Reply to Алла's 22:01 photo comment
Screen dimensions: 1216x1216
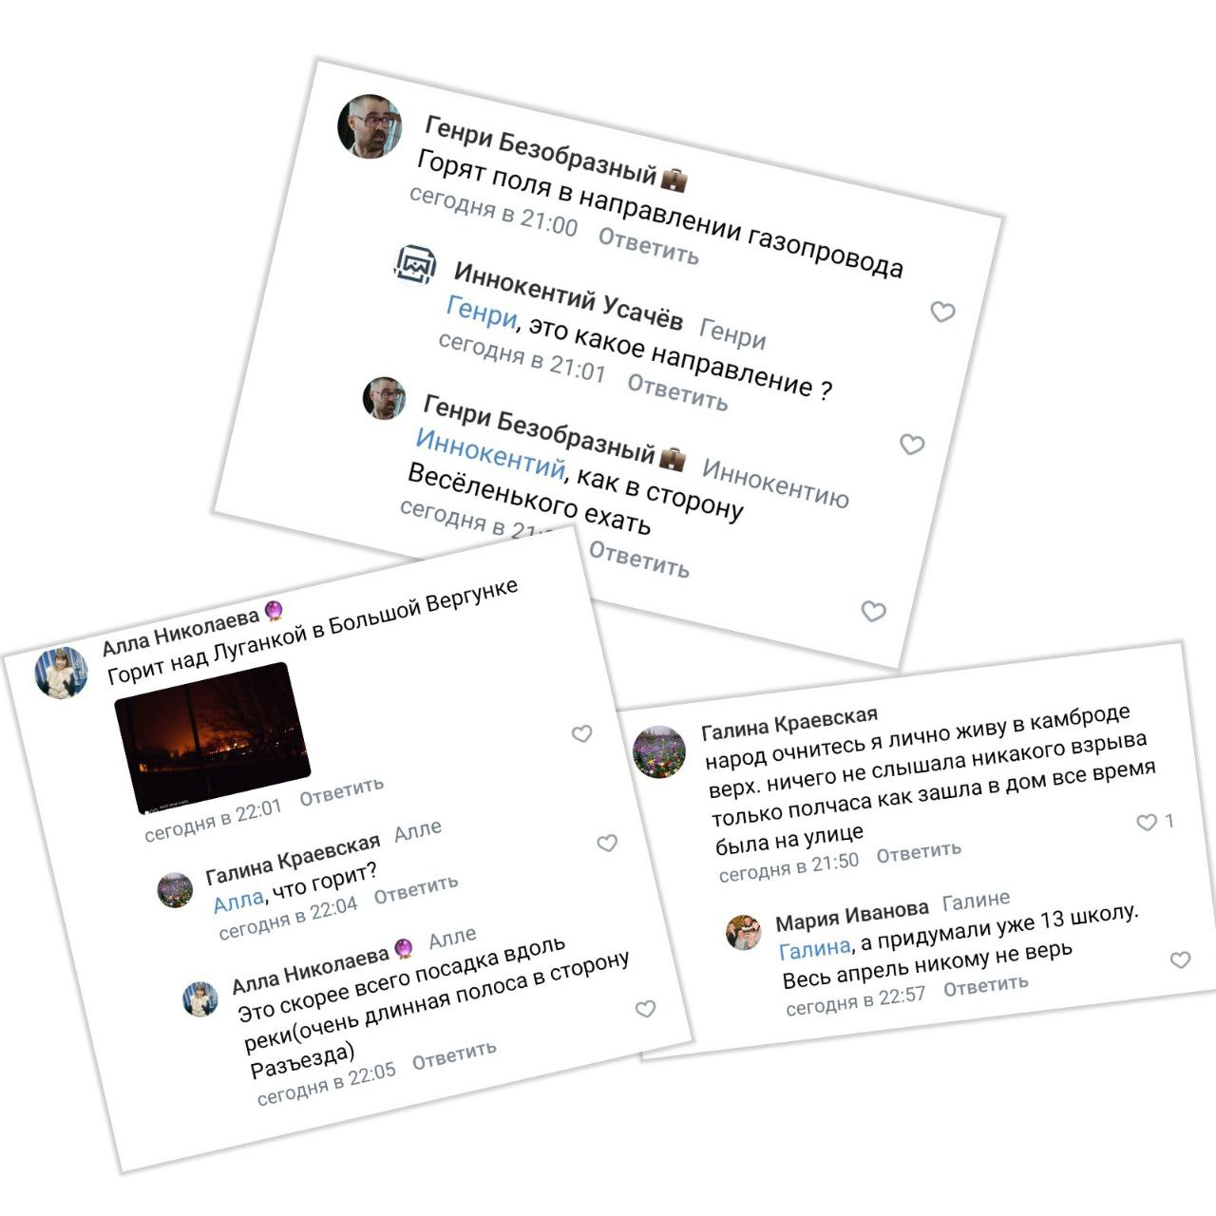(342, 791)
